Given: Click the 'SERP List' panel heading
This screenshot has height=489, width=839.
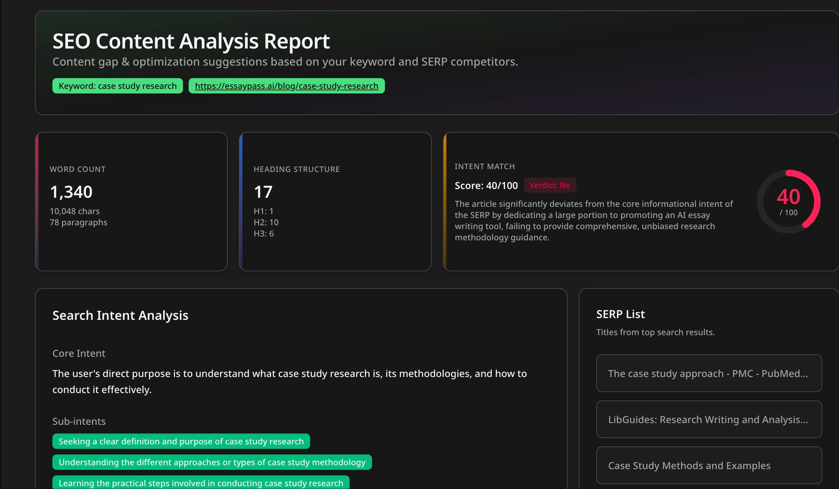Looking at the screenshot, I should tap(620, 314).
